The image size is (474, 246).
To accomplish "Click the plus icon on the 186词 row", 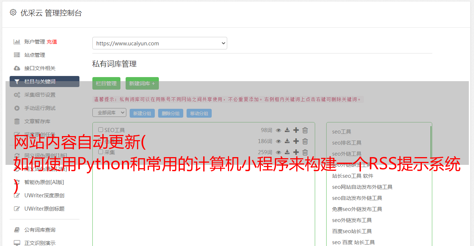I will click(296, 141).
